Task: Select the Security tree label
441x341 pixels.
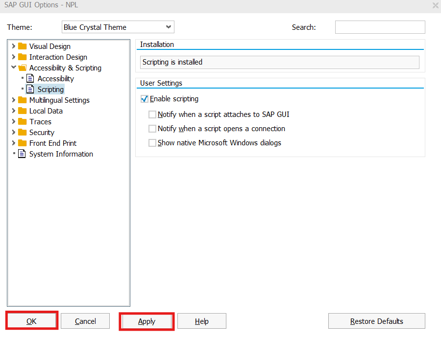Action: click(x=42, y=133)
